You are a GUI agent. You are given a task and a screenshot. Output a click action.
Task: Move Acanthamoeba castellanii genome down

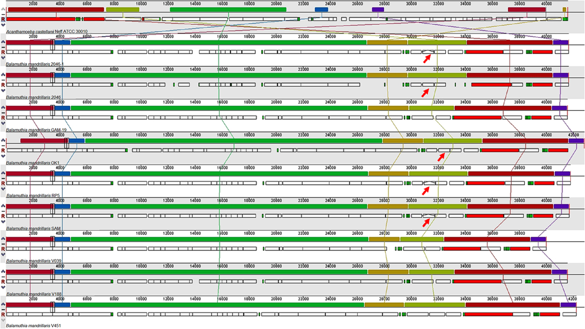[x=3, y=25]
